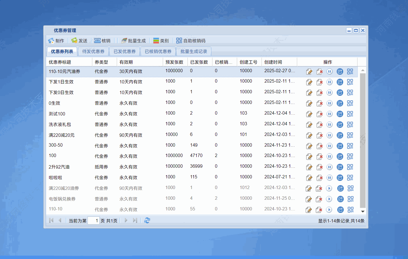The width and height of the screenshot is (408, 259).
Task: Click the current page number field
Action: 93,221
